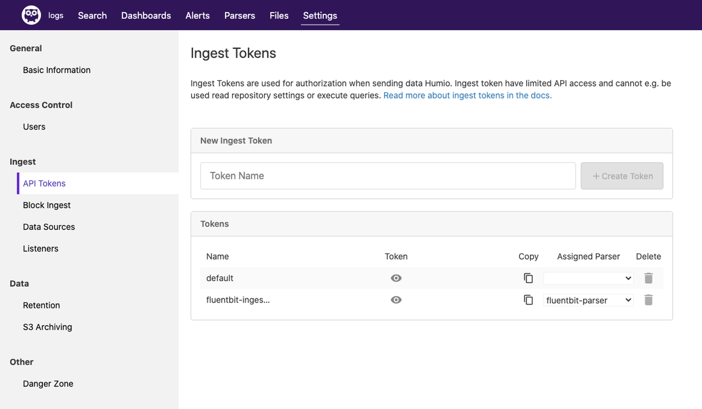
Task: Delete the fluentbit-inges... token
Action: click(x=648, y=300)
